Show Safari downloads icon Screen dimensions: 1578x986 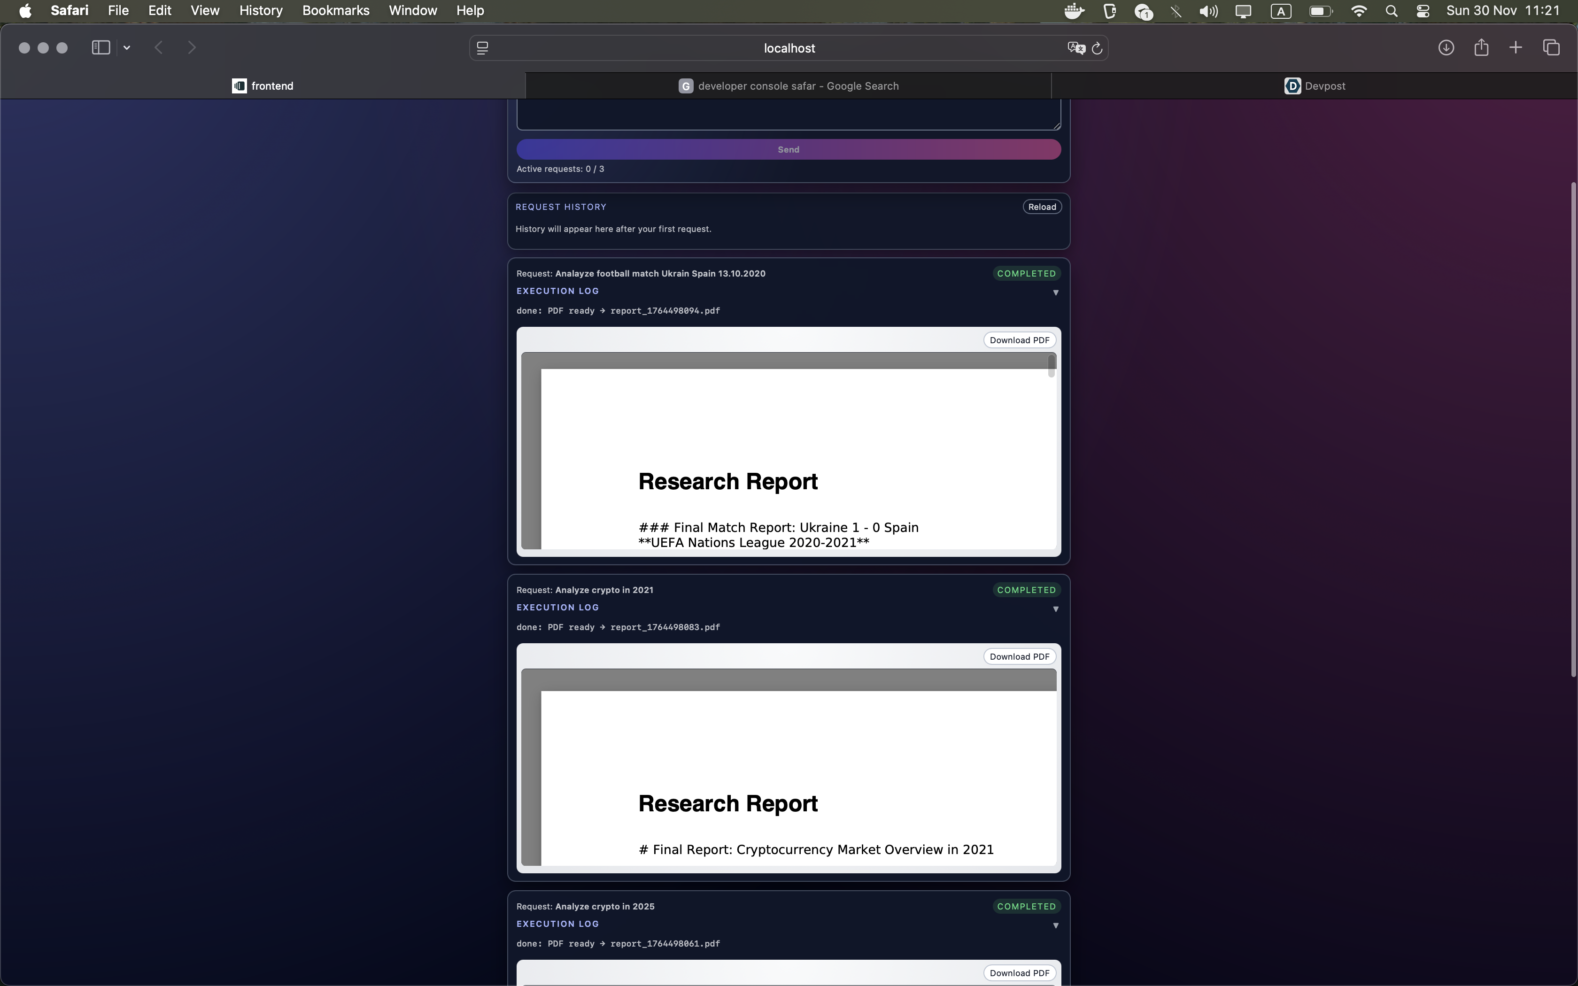1446,47
